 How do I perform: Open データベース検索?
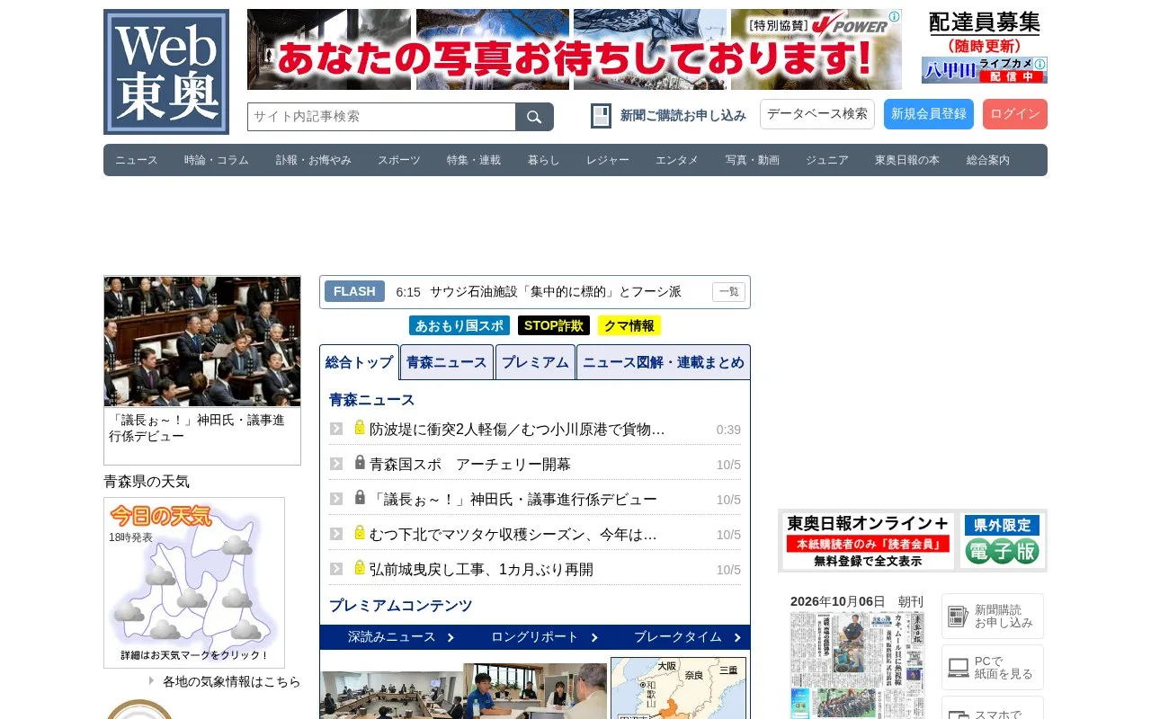817,114
